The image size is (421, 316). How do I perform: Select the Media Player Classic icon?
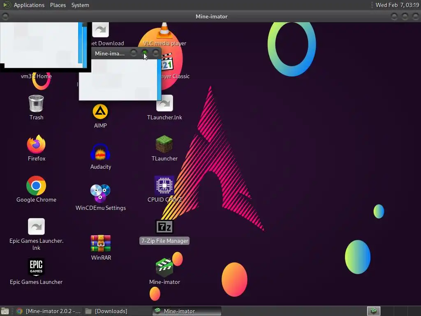(167, 62)
